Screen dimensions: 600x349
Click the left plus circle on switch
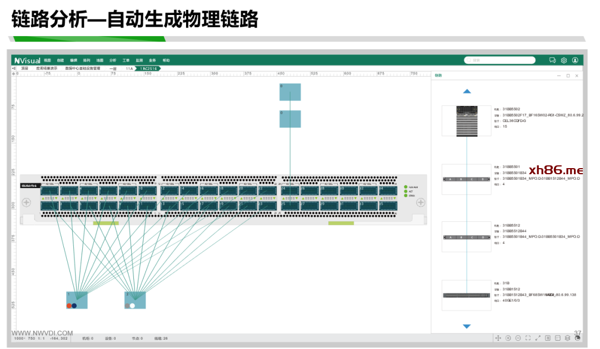27,202
